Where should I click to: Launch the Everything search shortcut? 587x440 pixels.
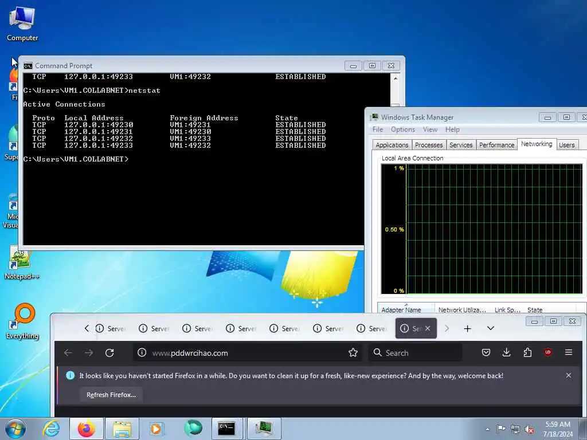22,321
